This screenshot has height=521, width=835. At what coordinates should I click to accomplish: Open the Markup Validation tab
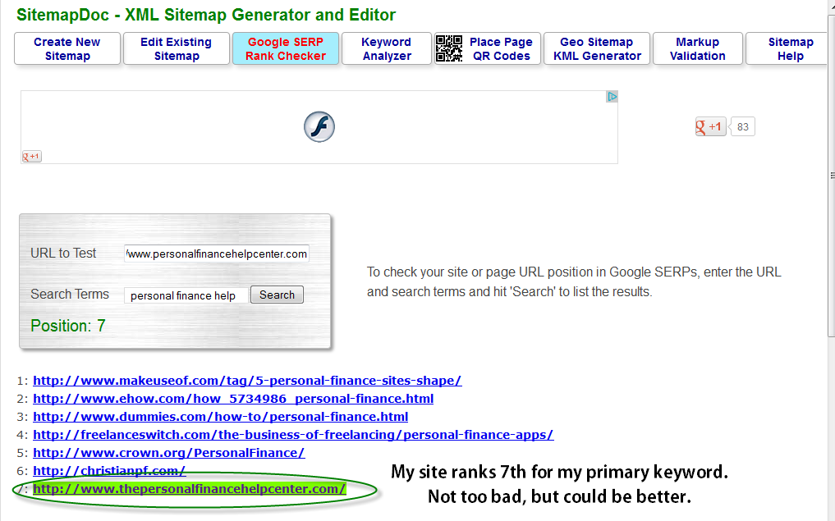(698, 48)
